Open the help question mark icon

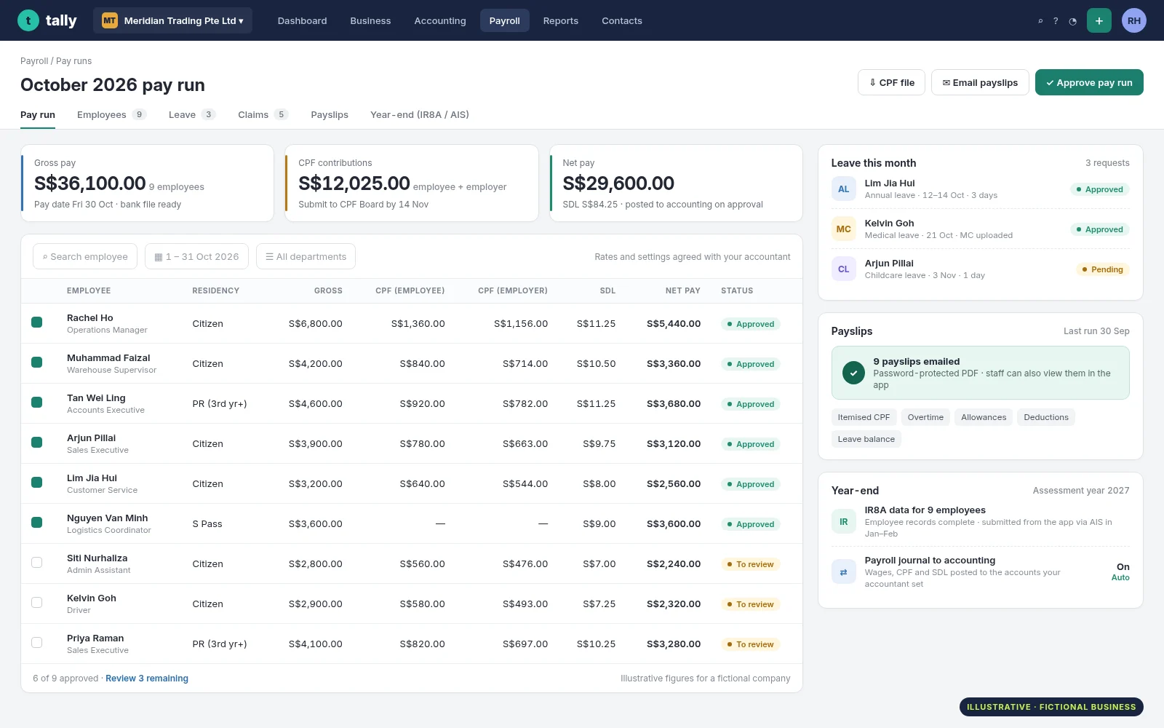tap(1056, 21)
